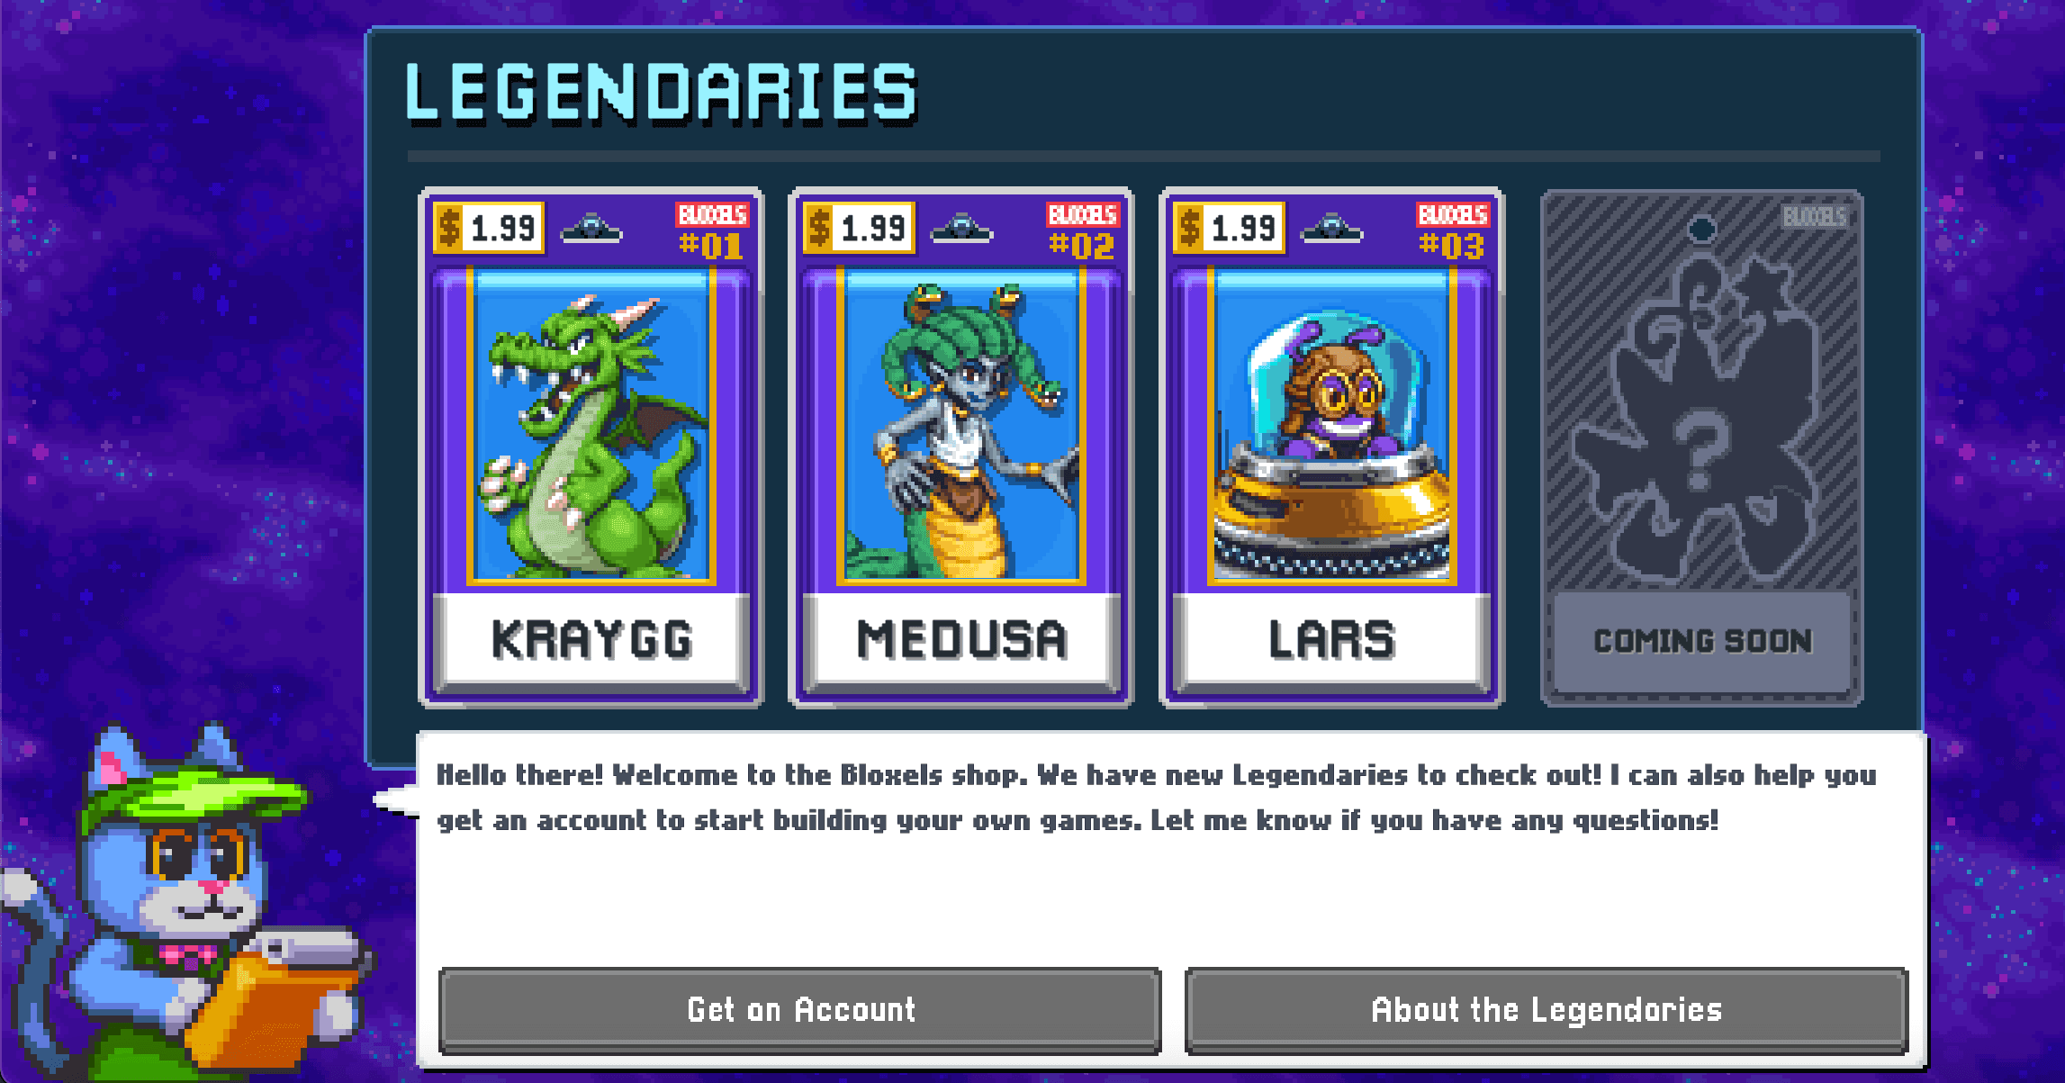Open the Coming Soon mystery card
This screenshot has width=2065, height=1083.
pos(1702,447)
